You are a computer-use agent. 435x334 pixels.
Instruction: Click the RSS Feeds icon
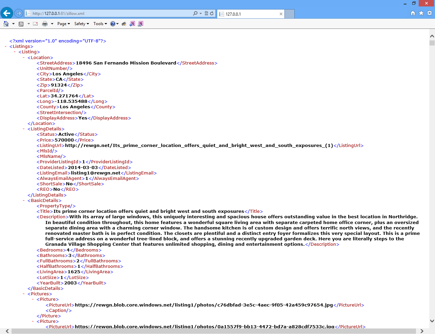21,24
